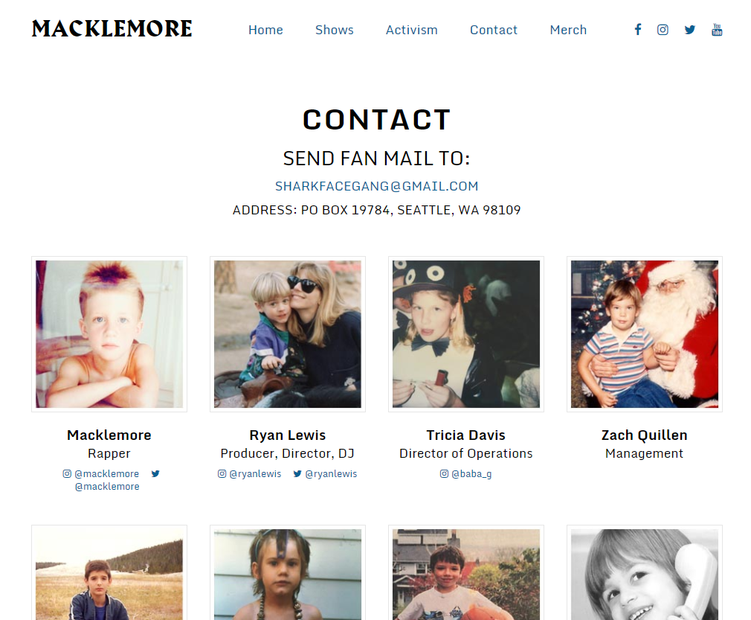This screenshot has width=751, height=620.
Task: Open Tricia Davis's @baba_g link
Action: coord(471,474)
